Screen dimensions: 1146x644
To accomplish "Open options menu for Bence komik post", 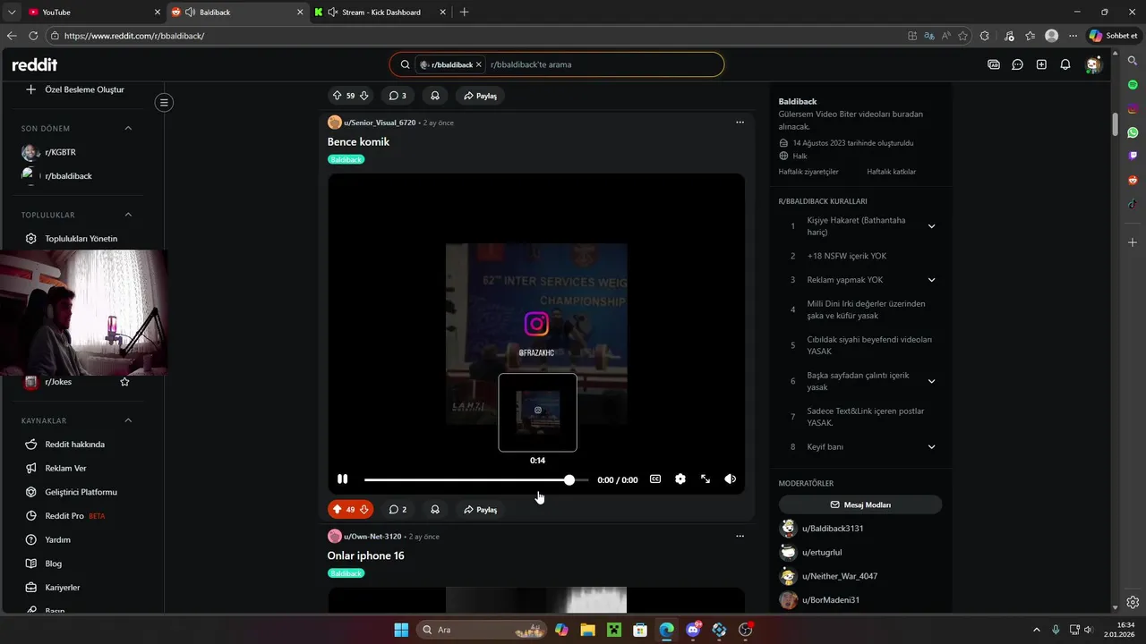I will point(740,123).
